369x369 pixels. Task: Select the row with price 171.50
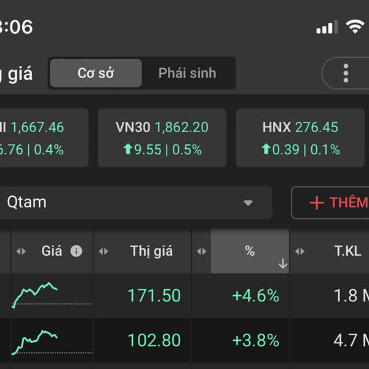pyautogui.click(x=154, y=296)
